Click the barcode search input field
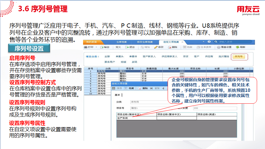 coord(235,42)
